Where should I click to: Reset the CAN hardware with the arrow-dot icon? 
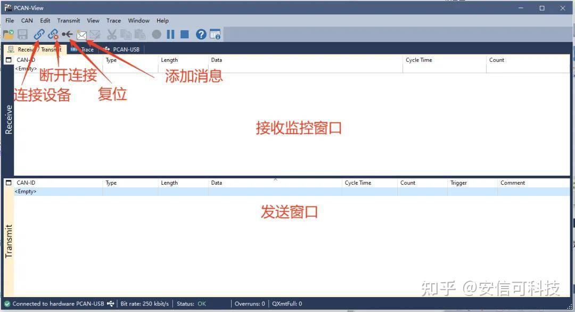coord(67,35)
